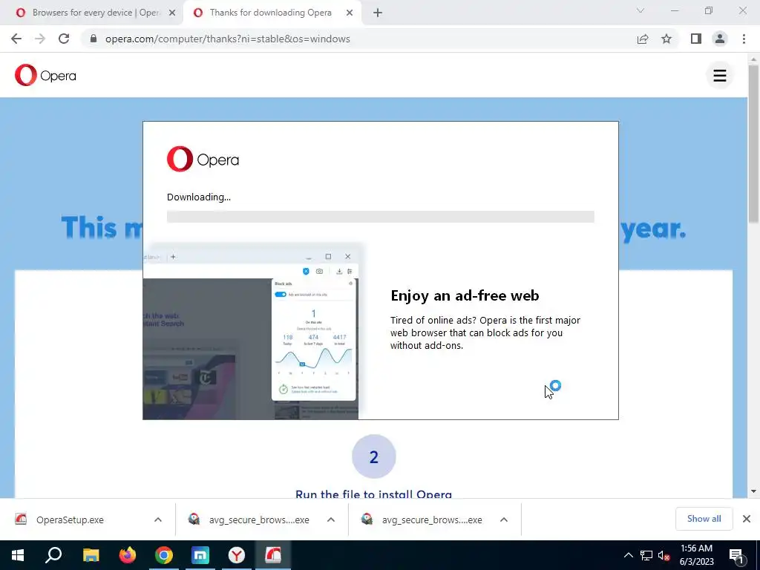Click Opera logo in site header
The width and height of the screenshot is (760, 570).
[x=45, y=75]
